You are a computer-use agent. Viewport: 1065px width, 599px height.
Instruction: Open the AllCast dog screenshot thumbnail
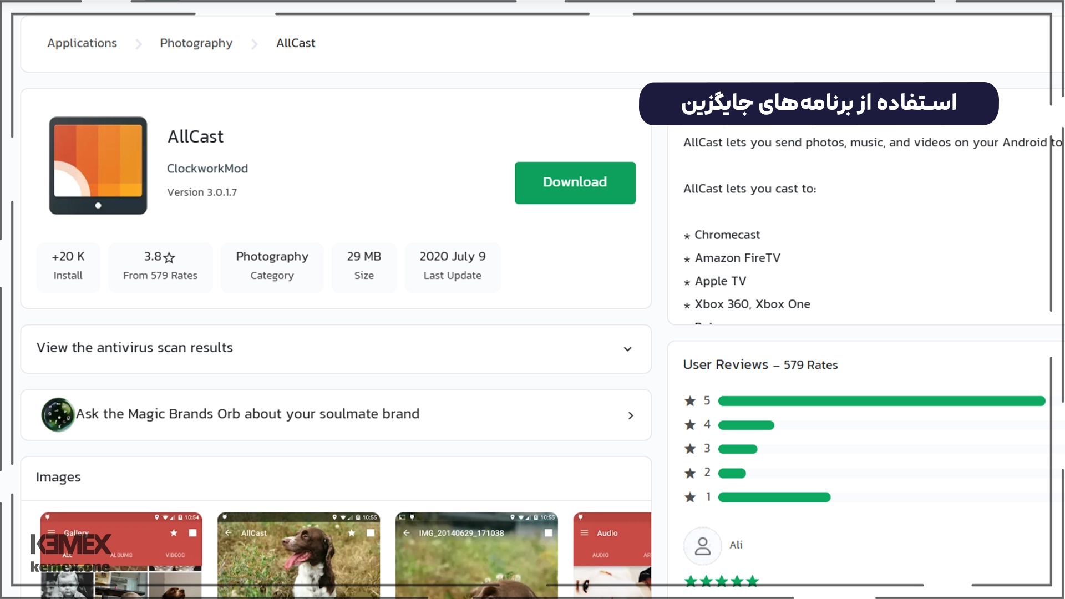298,555
